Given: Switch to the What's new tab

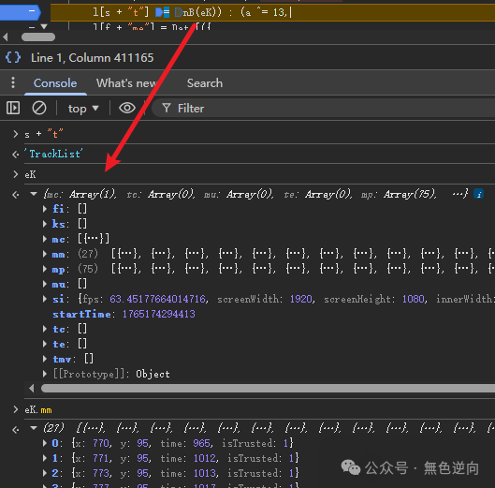Looking at the screenshot, I should 127,83.
